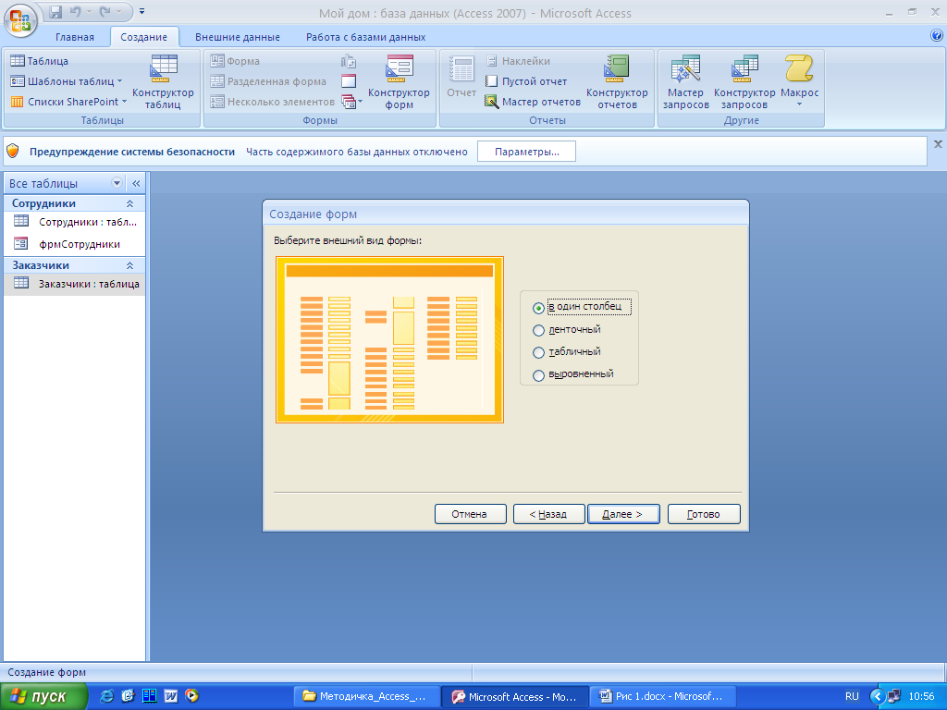Click the form layout preview image
Screen dimensions: 947x710
point(389,340)
